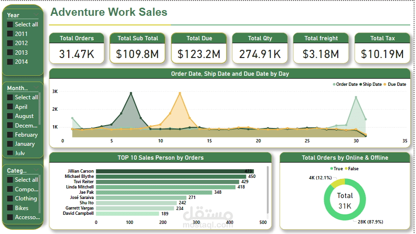This screenshot has width=416, height=234.
Task: Click the Top 10 Sales Person chart scrollbar
Action: point(268,189)
